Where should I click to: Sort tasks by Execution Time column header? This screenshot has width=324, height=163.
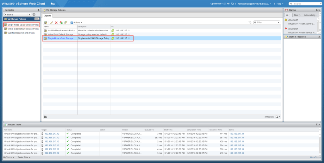tap(218, 130)
